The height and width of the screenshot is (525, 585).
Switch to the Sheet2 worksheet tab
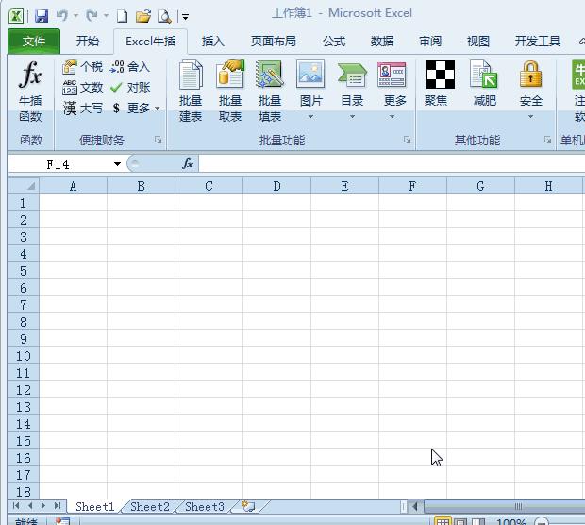150,507
